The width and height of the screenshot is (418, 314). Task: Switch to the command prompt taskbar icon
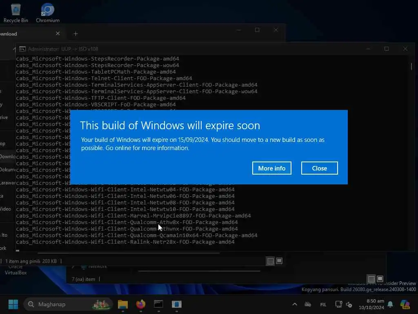click(159, 304)
